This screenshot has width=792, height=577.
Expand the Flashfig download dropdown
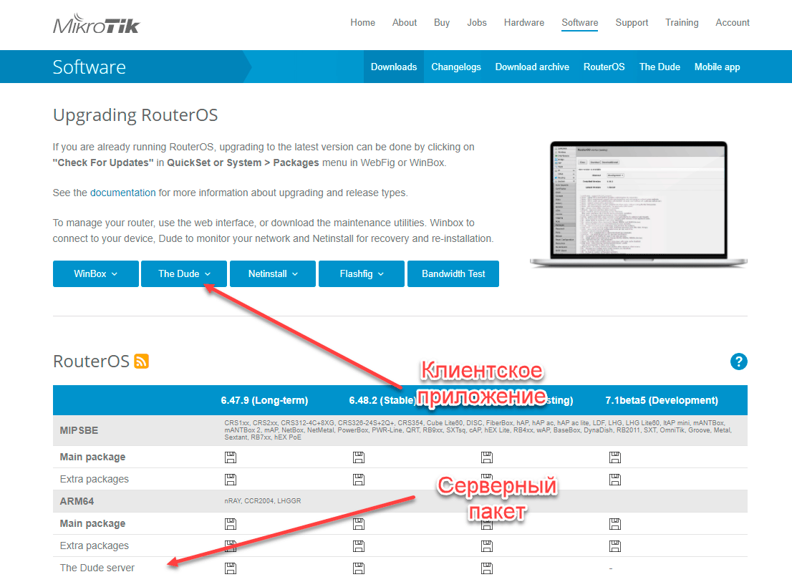coord(362,273)
